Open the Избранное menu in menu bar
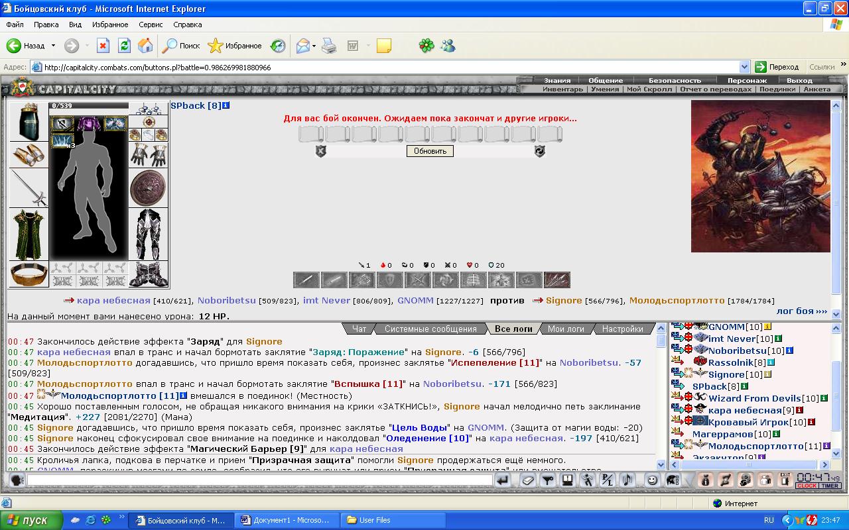 coord(110,25)
